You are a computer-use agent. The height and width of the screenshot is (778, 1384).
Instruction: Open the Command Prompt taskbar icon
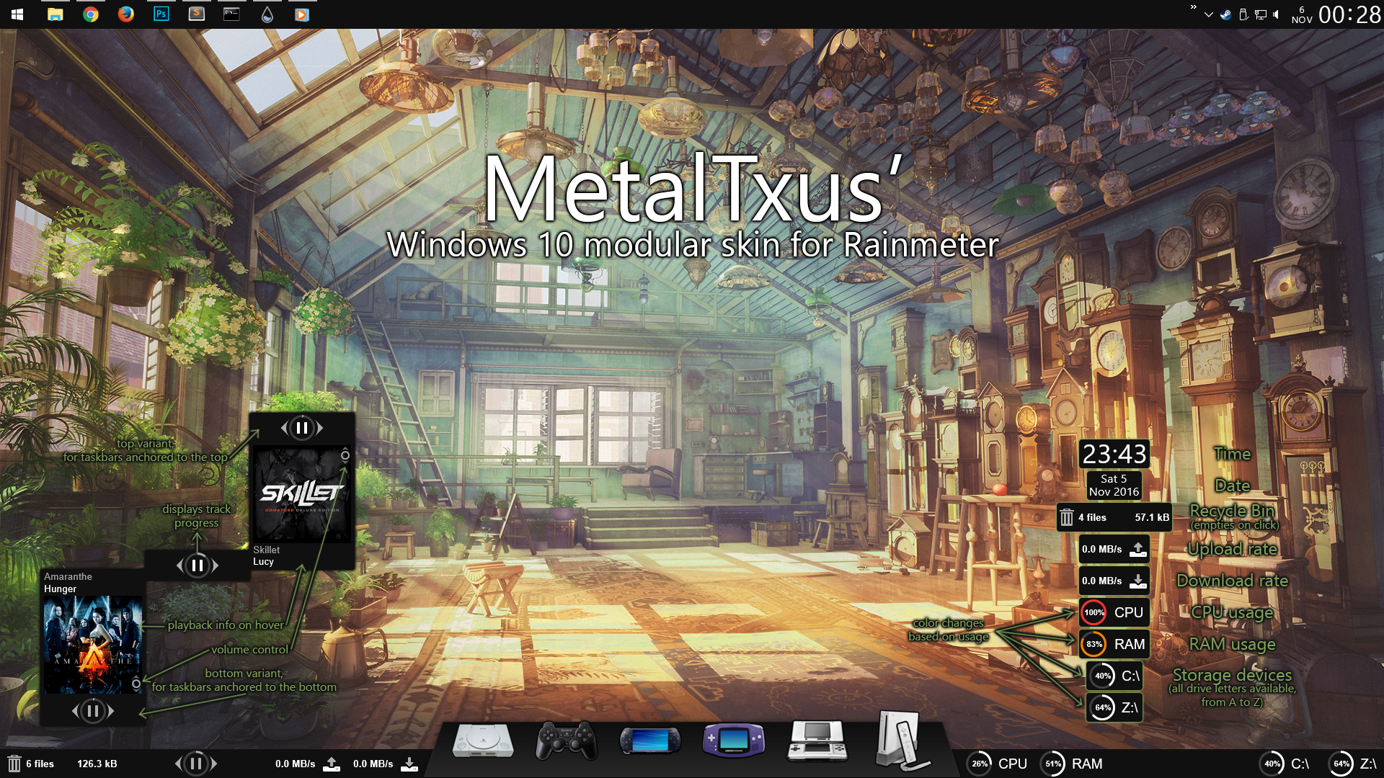click(231, 14)
